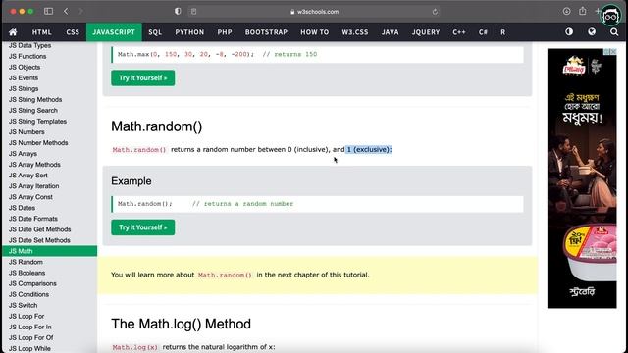Viewport: 628px width, 353px height.
Task: Open JS Date Formats in sidebar
Action: pyautogui.click(x=33, y=219)
